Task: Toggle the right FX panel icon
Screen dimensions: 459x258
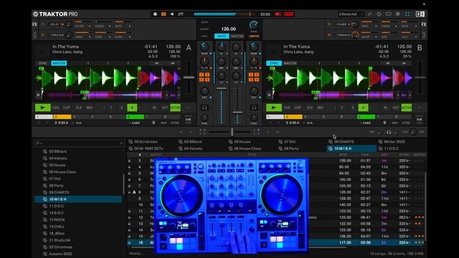Action: click(424, 24)
